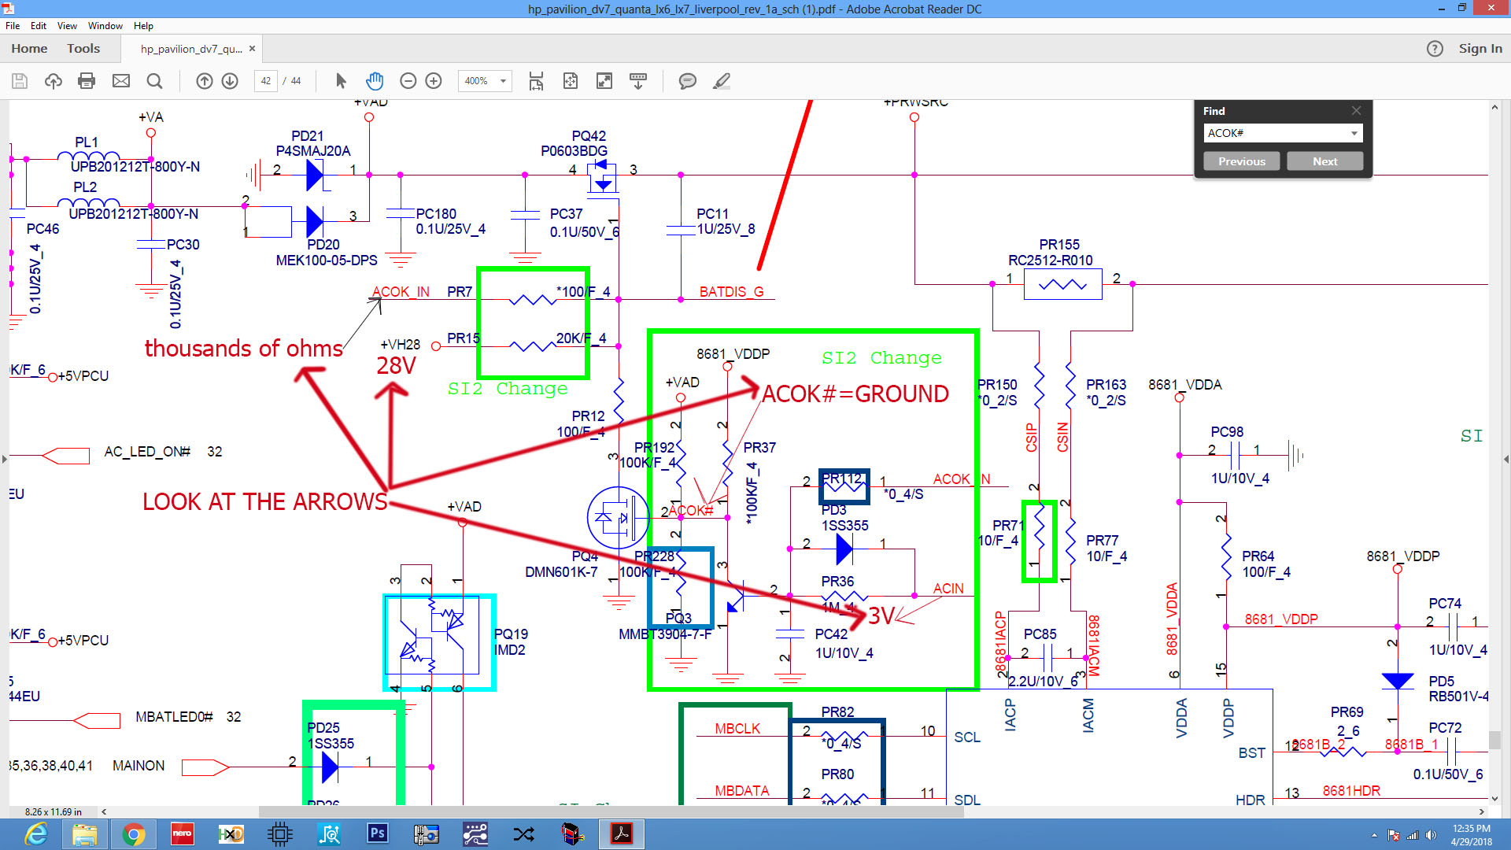
Task: Click the Next button in Find
Action: click(x=1324, y=161)
